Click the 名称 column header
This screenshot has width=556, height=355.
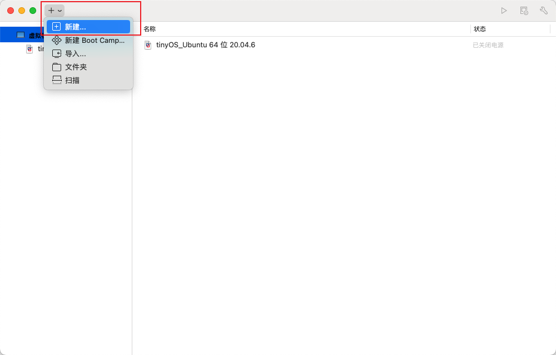coord(150,29)
